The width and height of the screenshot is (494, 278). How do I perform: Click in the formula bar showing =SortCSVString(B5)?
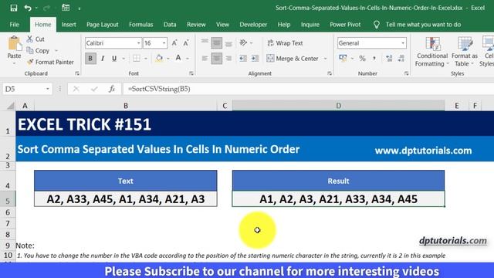(x=309, y=90)
